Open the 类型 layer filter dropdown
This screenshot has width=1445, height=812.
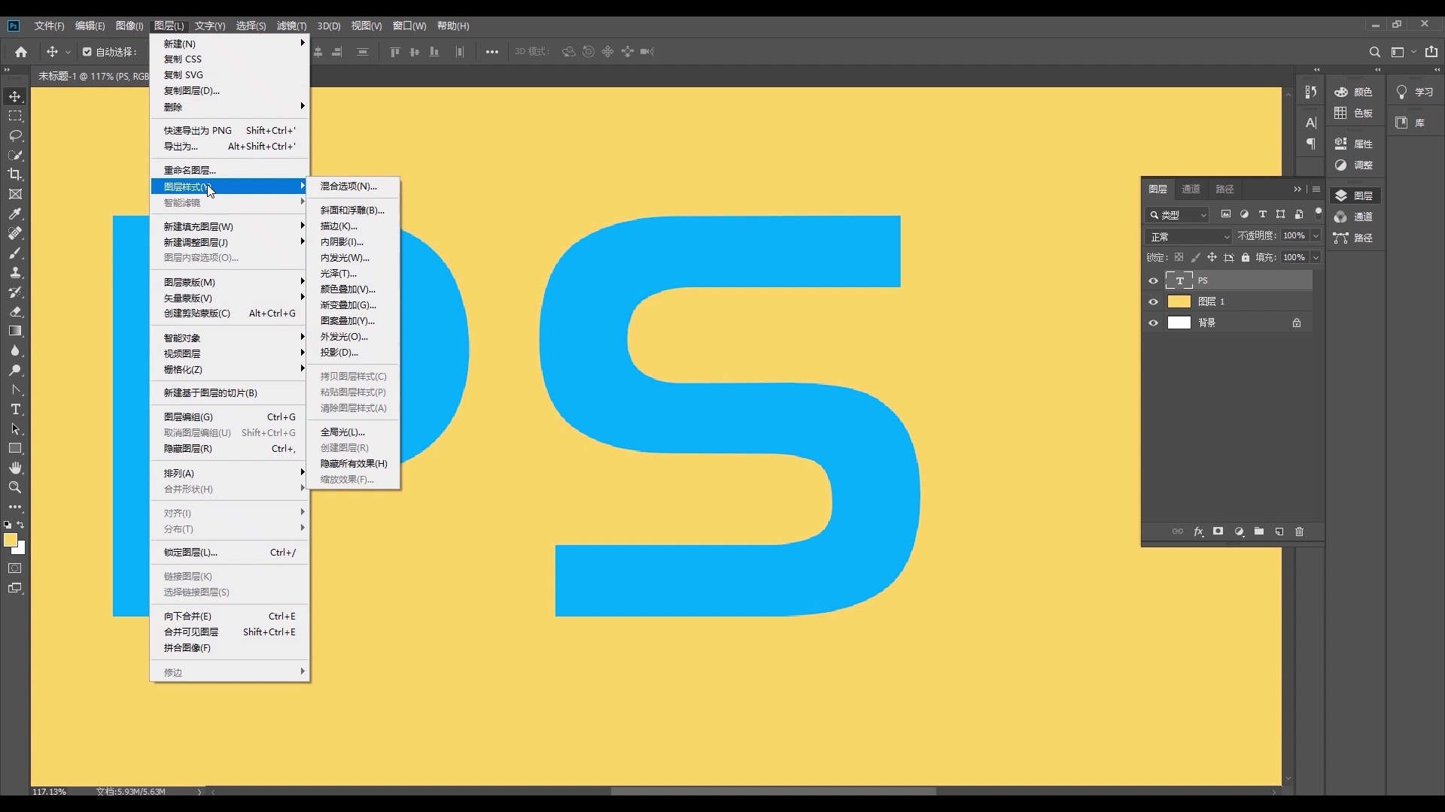click(x=1178, y=215)
